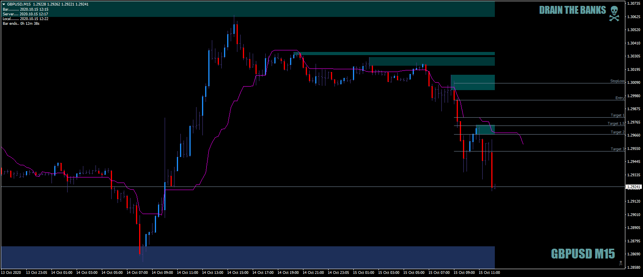This screenshot has width=643, height=277.
Task: Click the '15 Oct 03:00' time axis label
Action: coord(389,272)
